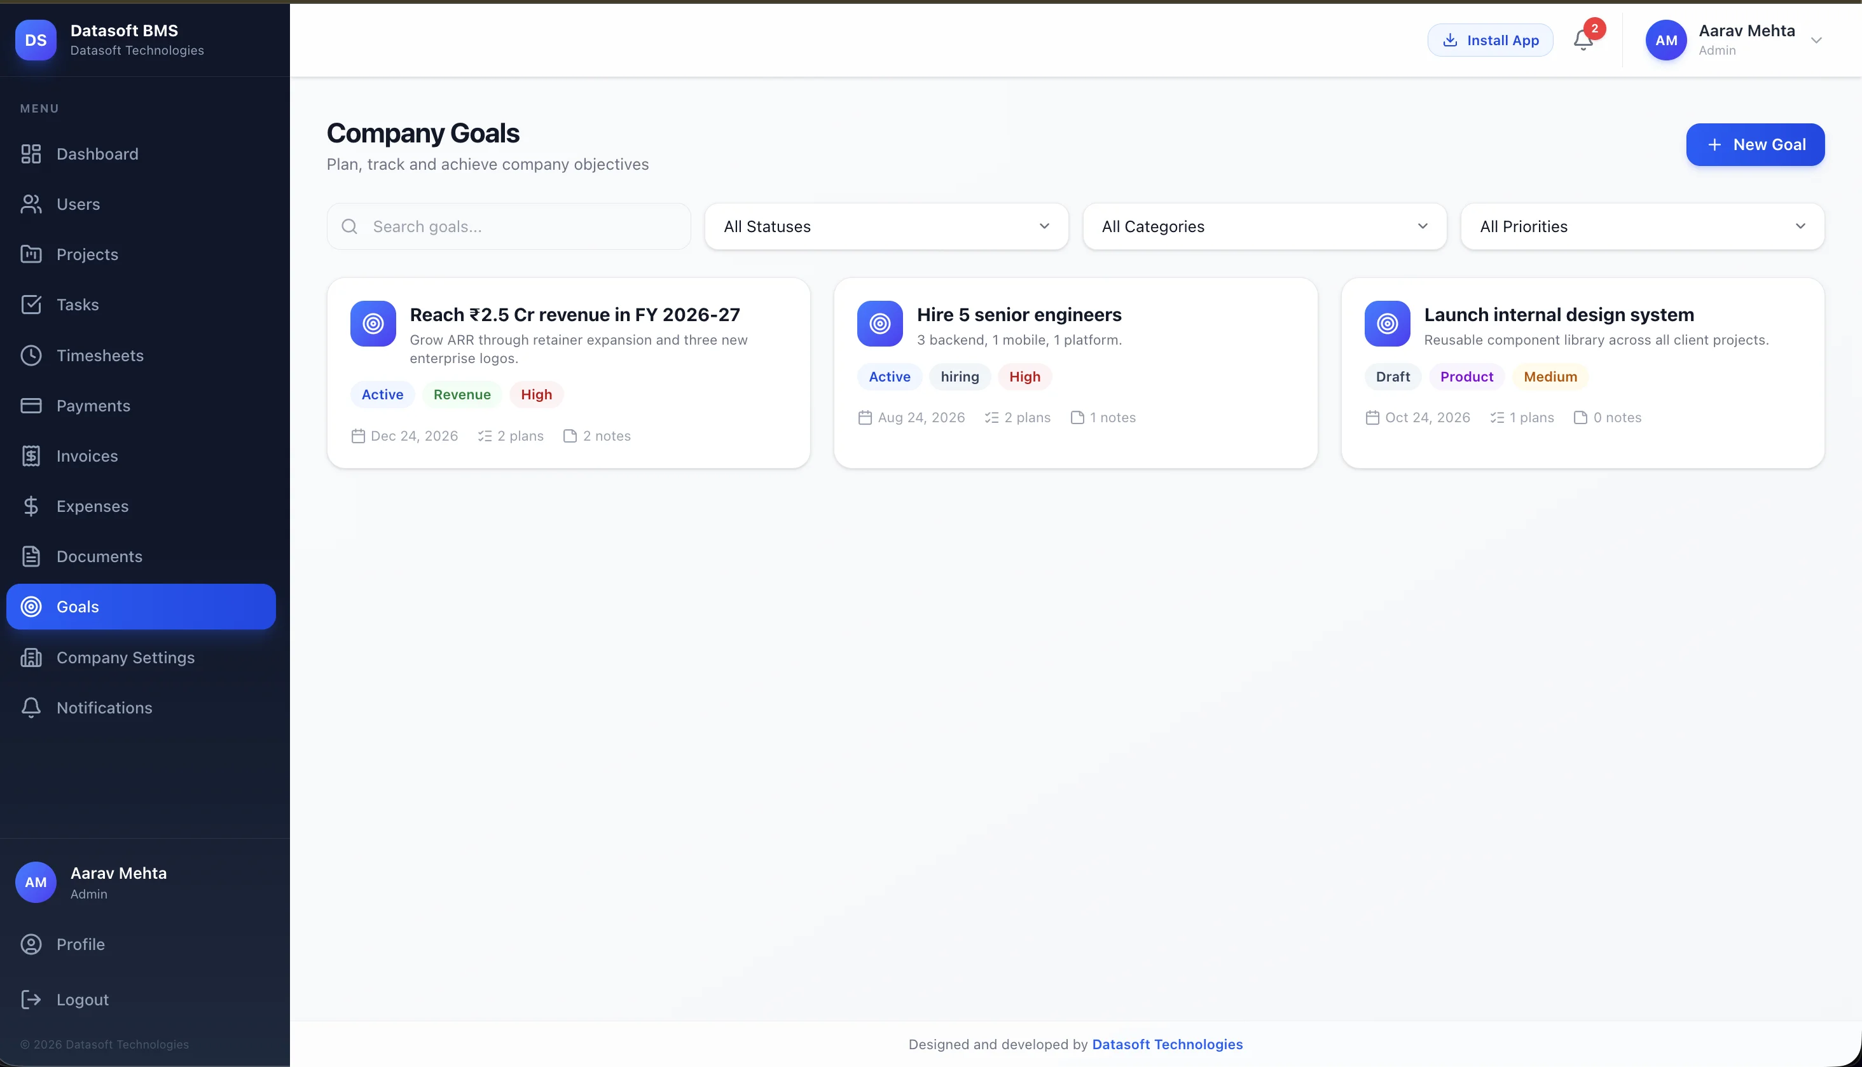The image size is (1862, 1067).
Task: Type in the Search goals field
Action: (x=508, y=226)
